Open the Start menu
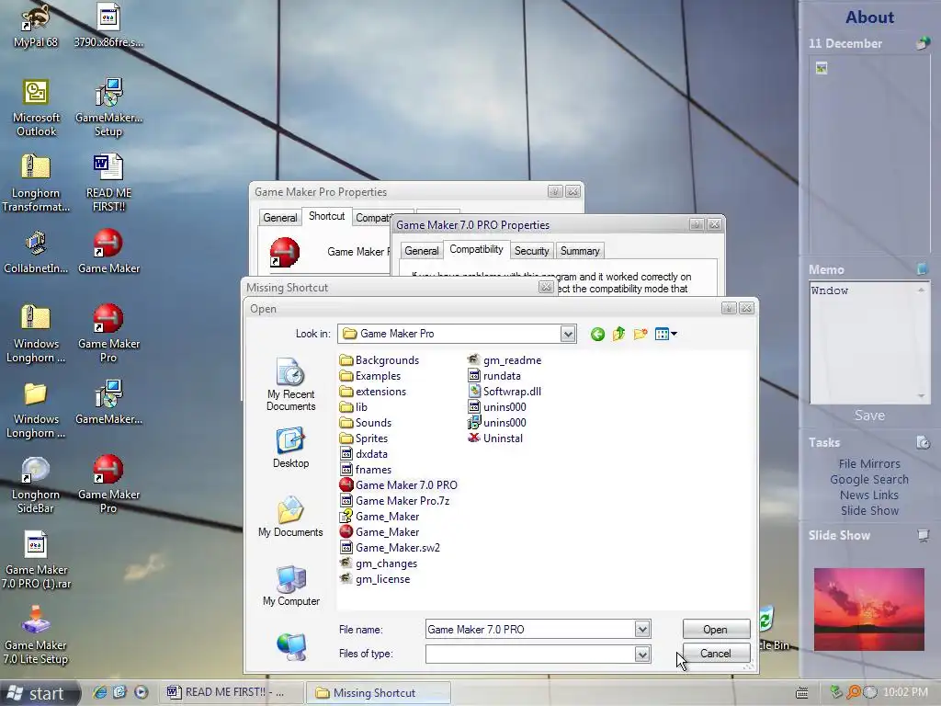This screenshot has width=941, height=706. [40, 693]
